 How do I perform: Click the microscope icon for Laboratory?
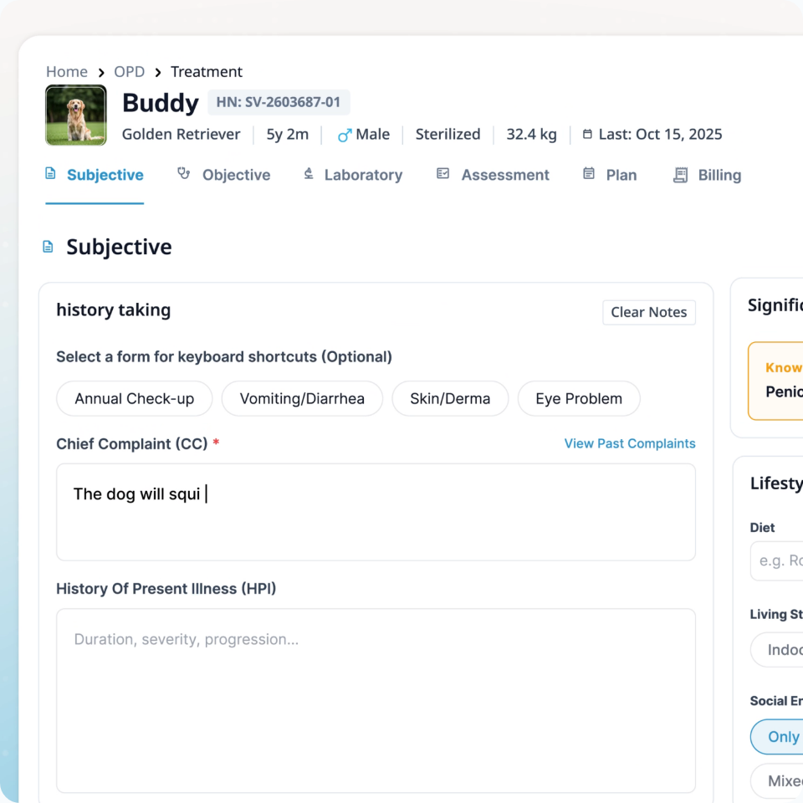point(308,174)
